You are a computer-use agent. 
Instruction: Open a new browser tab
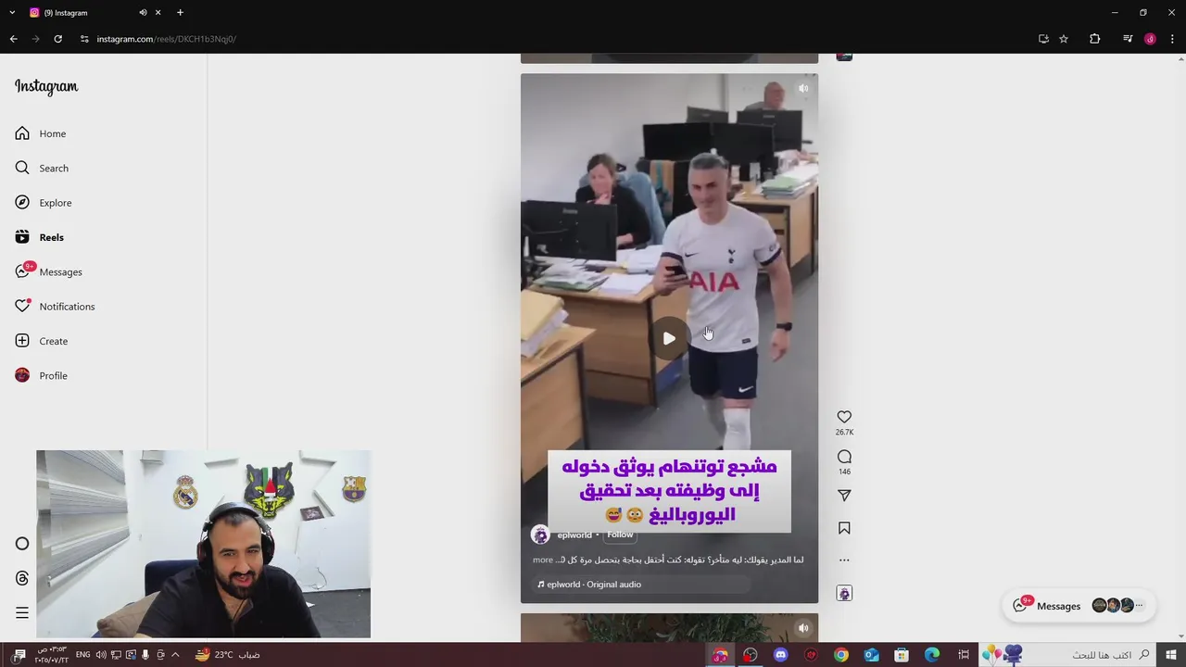(180, 13)
